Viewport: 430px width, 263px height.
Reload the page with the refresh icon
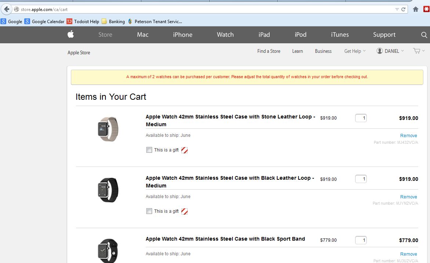404,9
